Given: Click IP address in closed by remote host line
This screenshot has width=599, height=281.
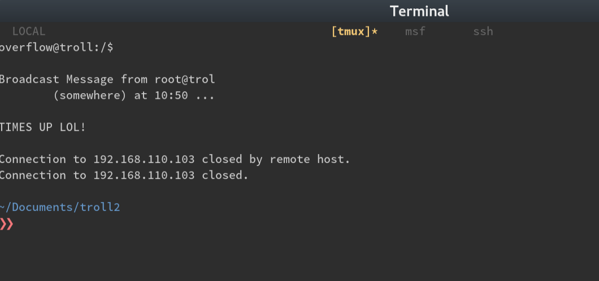Looking at the screenshot, I should [x=144, y=159].
